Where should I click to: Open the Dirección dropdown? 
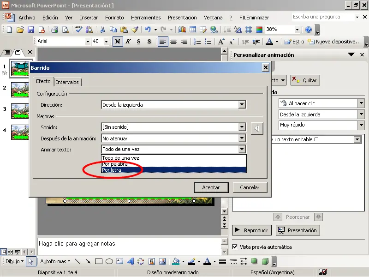coord(242,105)
